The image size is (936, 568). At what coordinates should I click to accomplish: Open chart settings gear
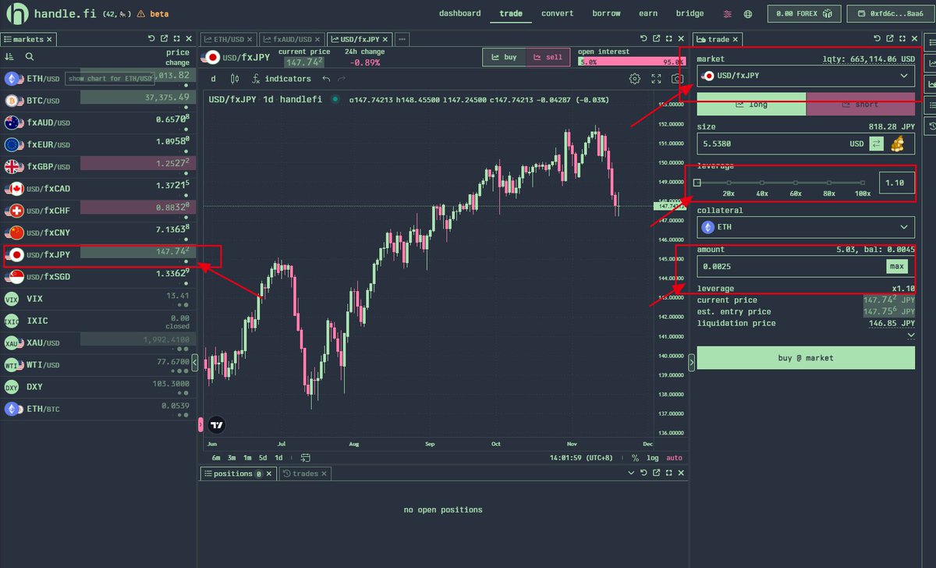pyautogui.click(x=635, y=79)
